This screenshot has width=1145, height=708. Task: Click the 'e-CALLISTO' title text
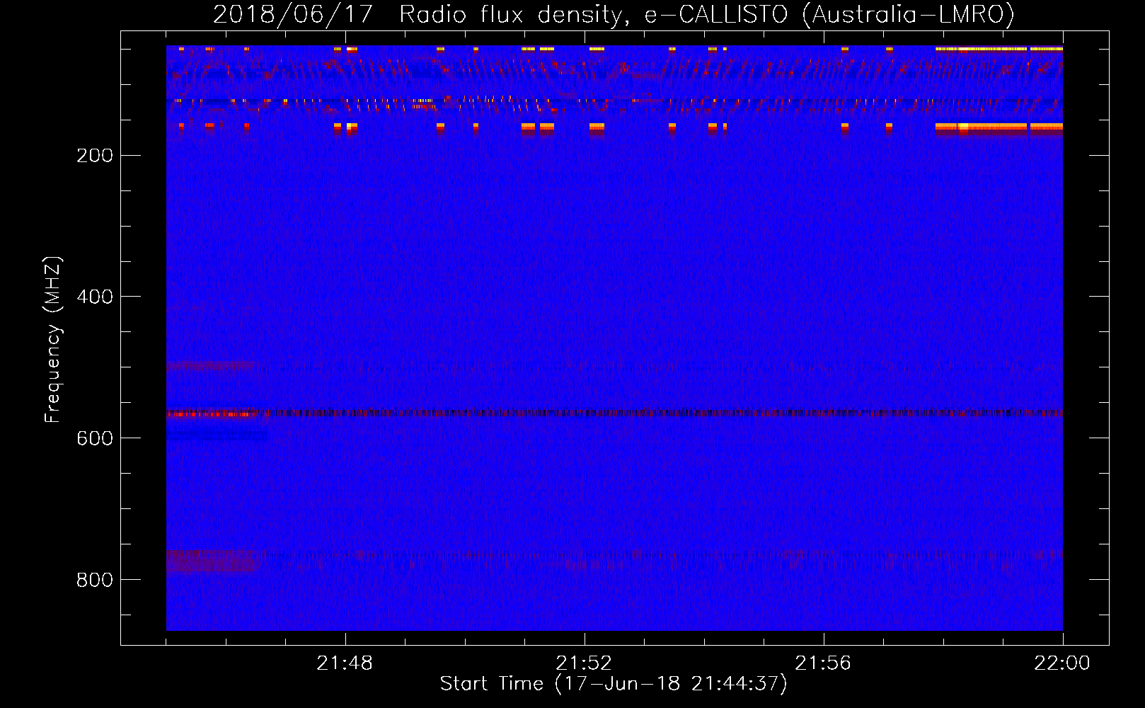[x=716, y=15]
